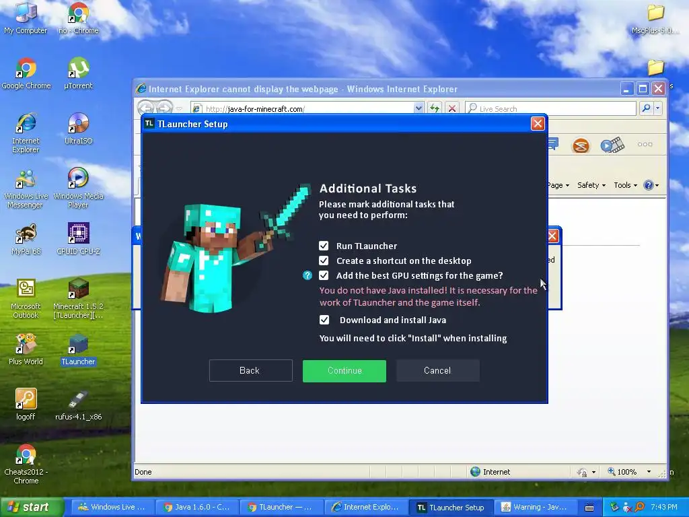Toggle Add the best GPU settings checkbox

tap(324, 275)
